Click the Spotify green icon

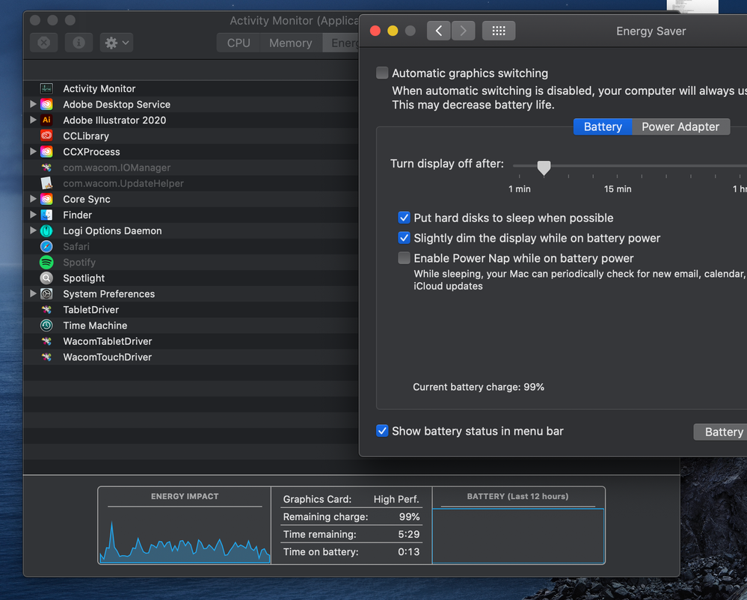tap(46, 262)
